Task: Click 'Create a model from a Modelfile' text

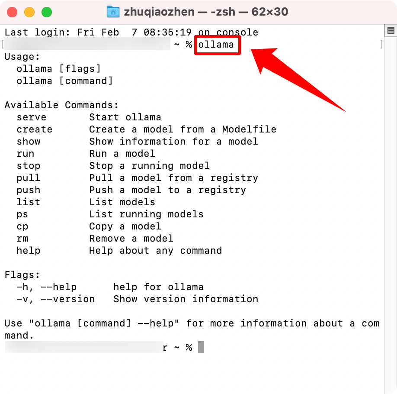Action: pyautogui.click(x=182, y=129)
